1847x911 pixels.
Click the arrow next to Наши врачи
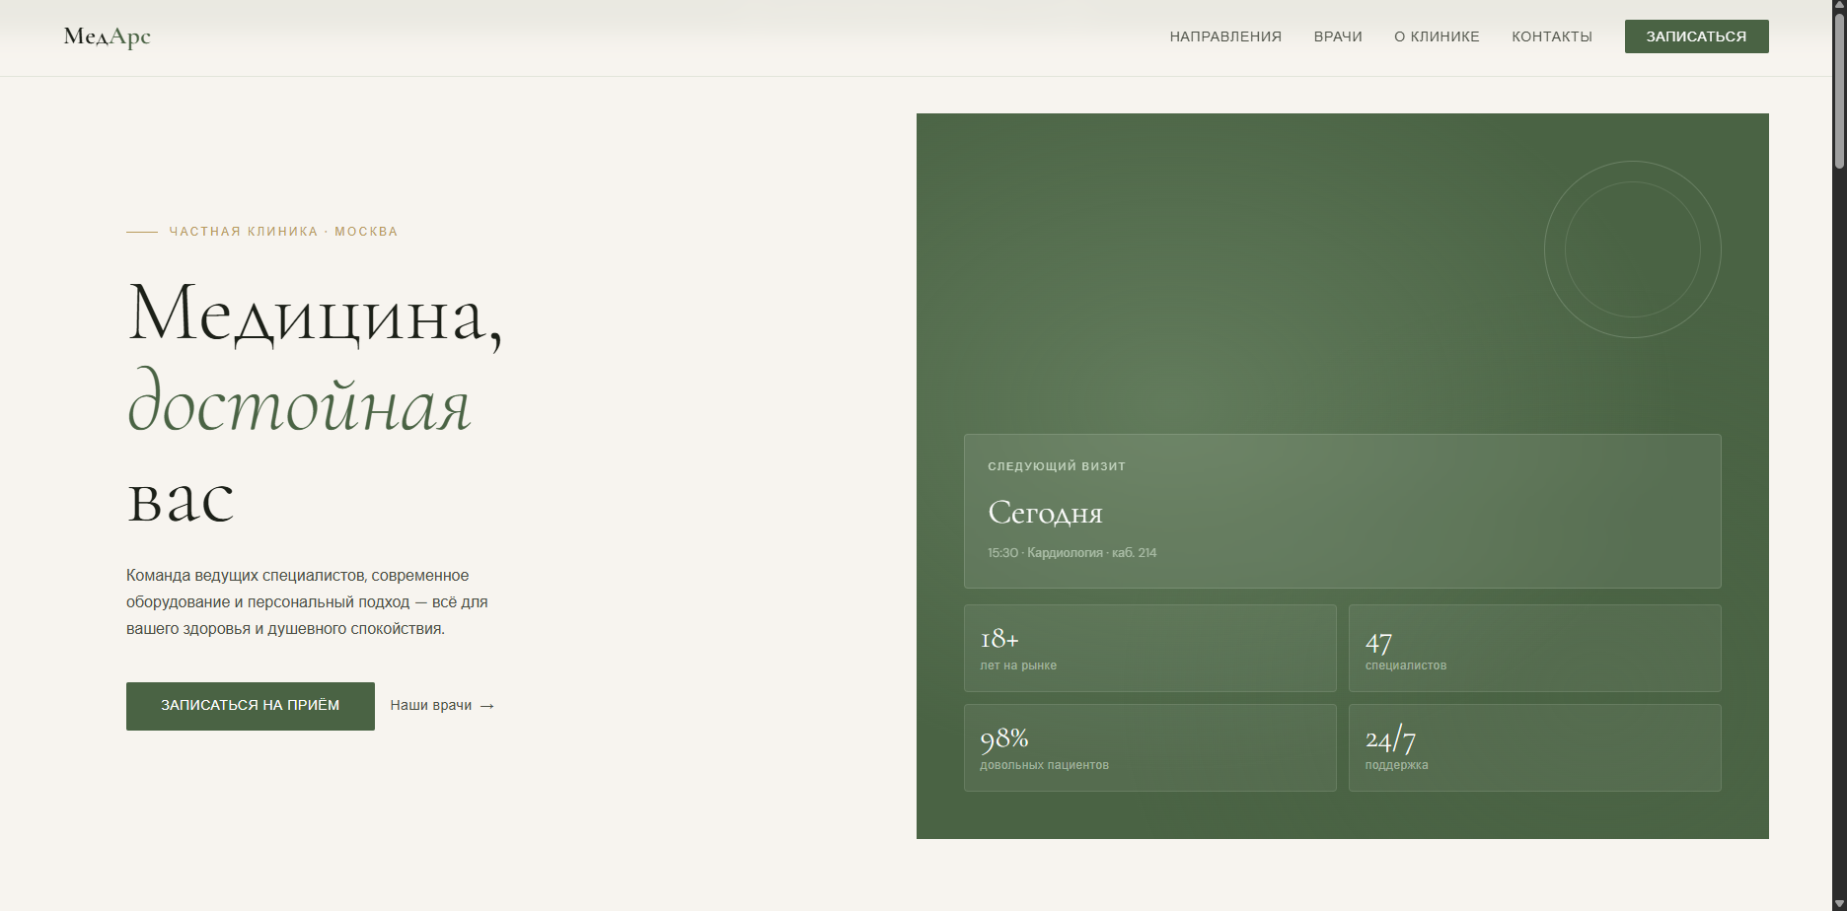tap(486, 706)
